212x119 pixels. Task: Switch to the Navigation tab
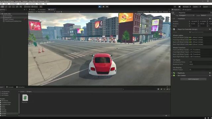(187, 10)
